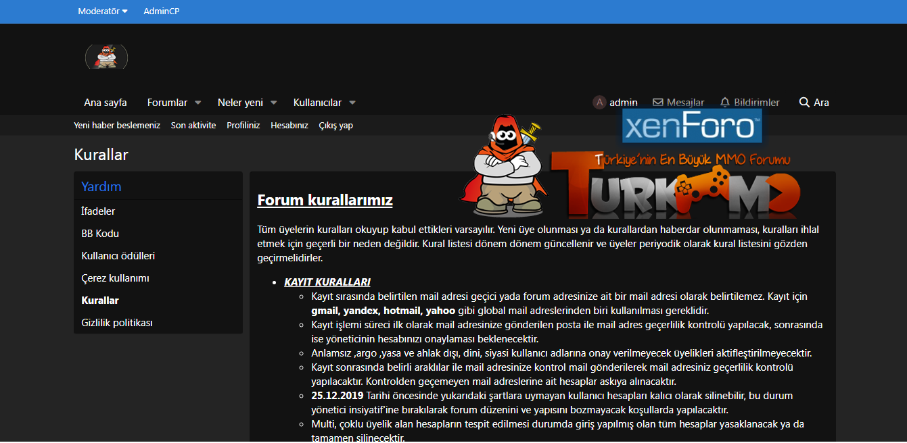Open Yeni haber beslemeniz
The width and height of the screenshot is (907, 443).
[117, 126]
